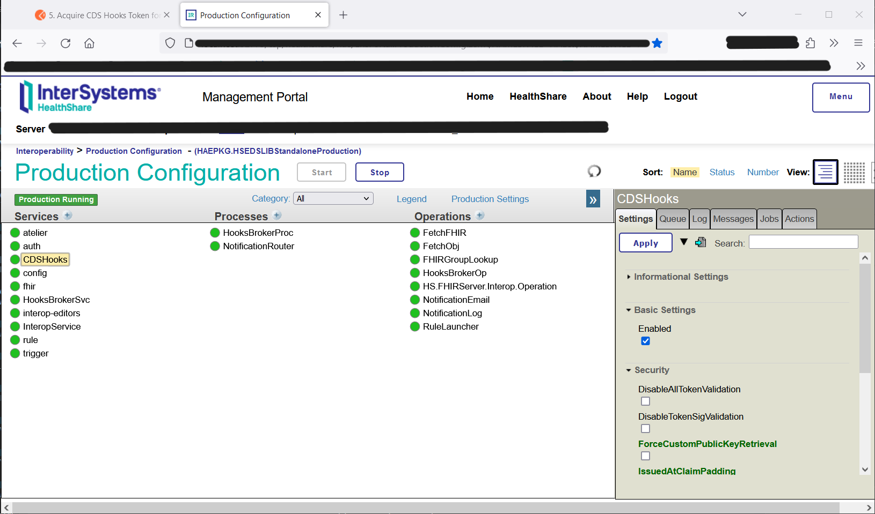Add a new process with plus icon
The image size is (875, 514).
point(278,215)
